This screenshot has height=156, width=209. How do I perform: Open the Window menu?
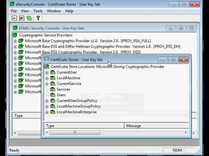point(54,11)
